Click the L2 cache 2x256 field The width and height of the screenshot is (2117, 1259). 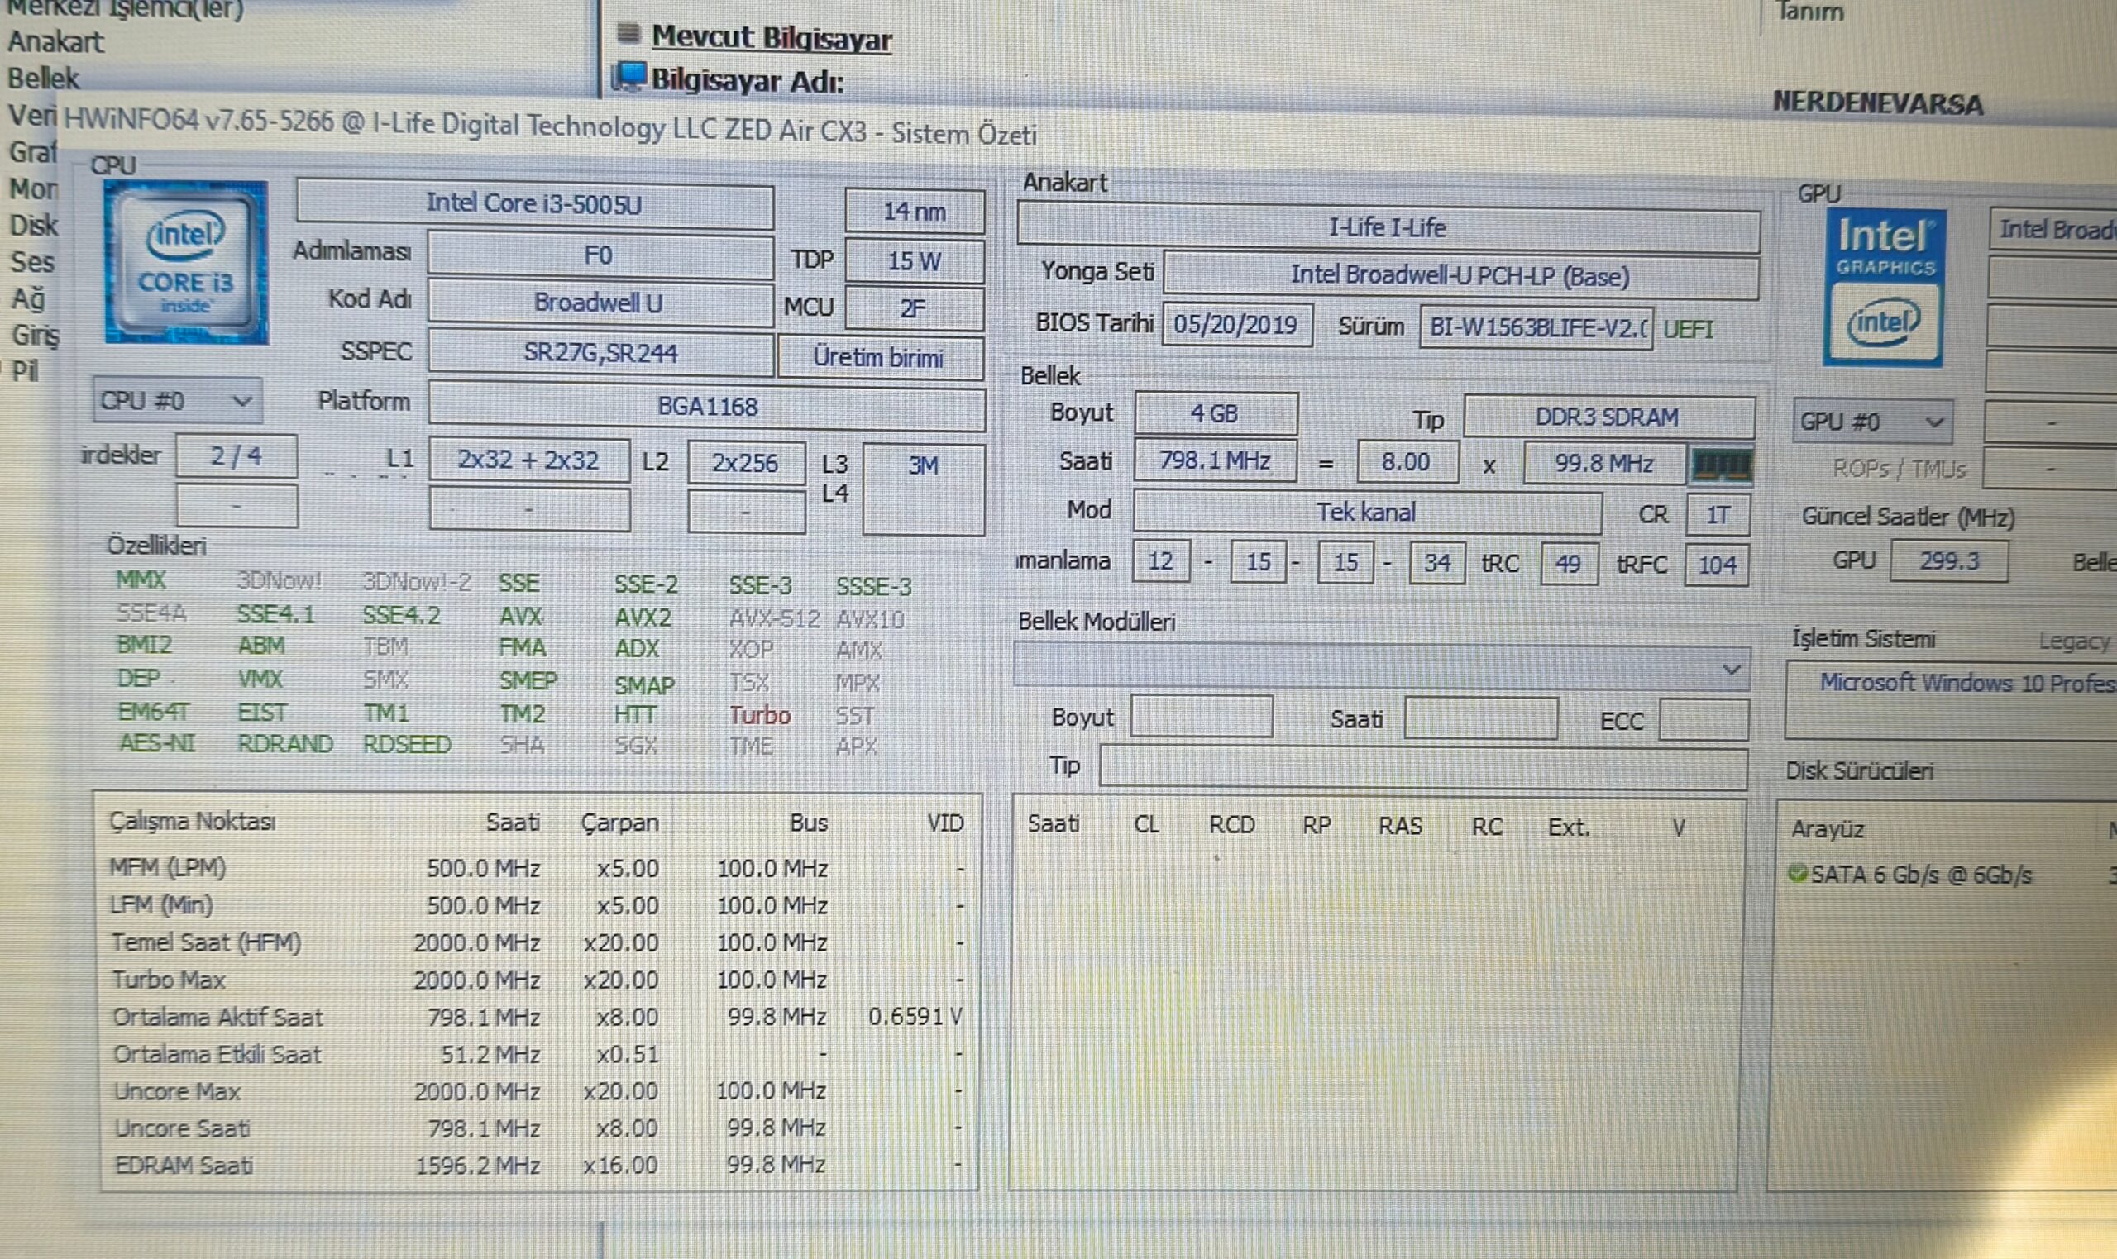click(746, 463)
